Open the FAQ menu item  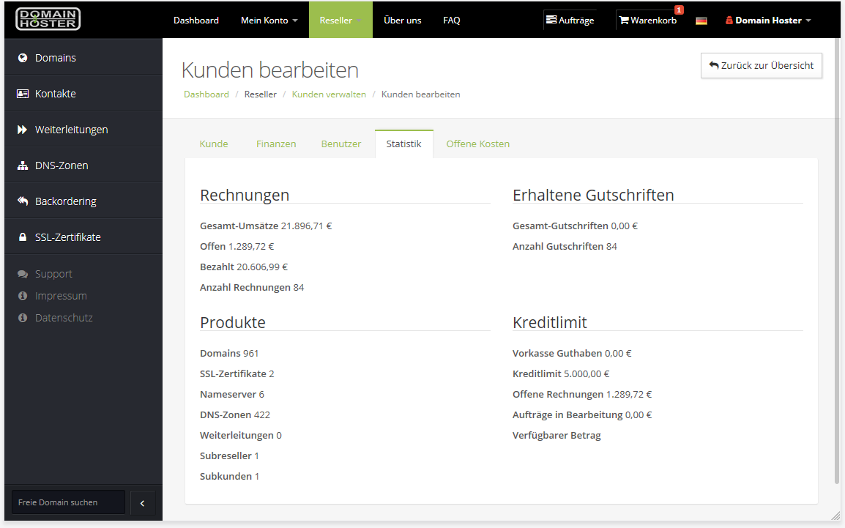click(x=452, y=20)
